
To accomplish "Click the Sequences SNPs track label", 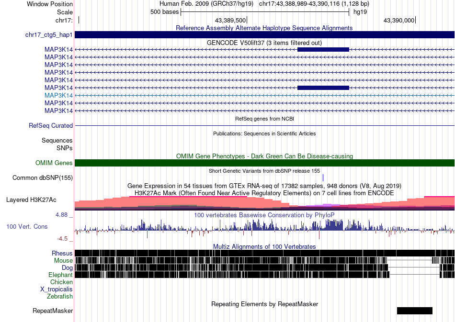I will 57,144.
